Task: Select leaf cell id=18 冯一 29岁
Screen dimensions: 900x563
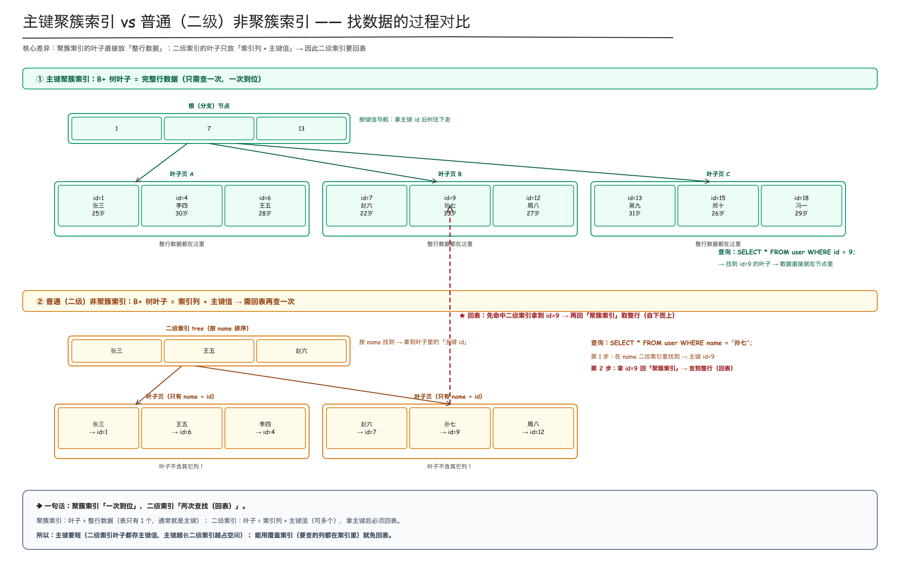Action: click(x=801, y=206)
